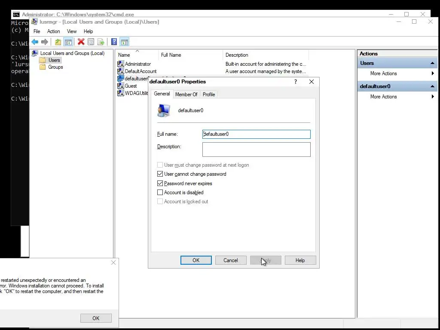The height and width of the screenshot is (330, 440).
Task: Click into the Description field
Action: coord(256,149)
